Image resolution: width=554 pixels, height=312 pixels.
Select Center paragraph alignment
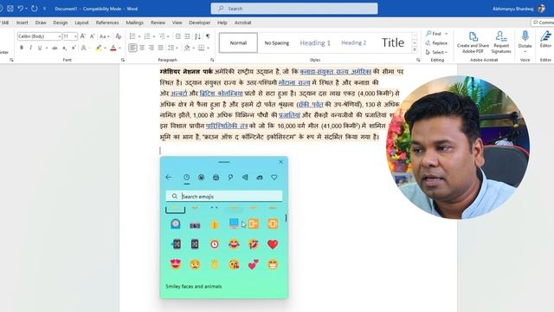pos(142,48)
